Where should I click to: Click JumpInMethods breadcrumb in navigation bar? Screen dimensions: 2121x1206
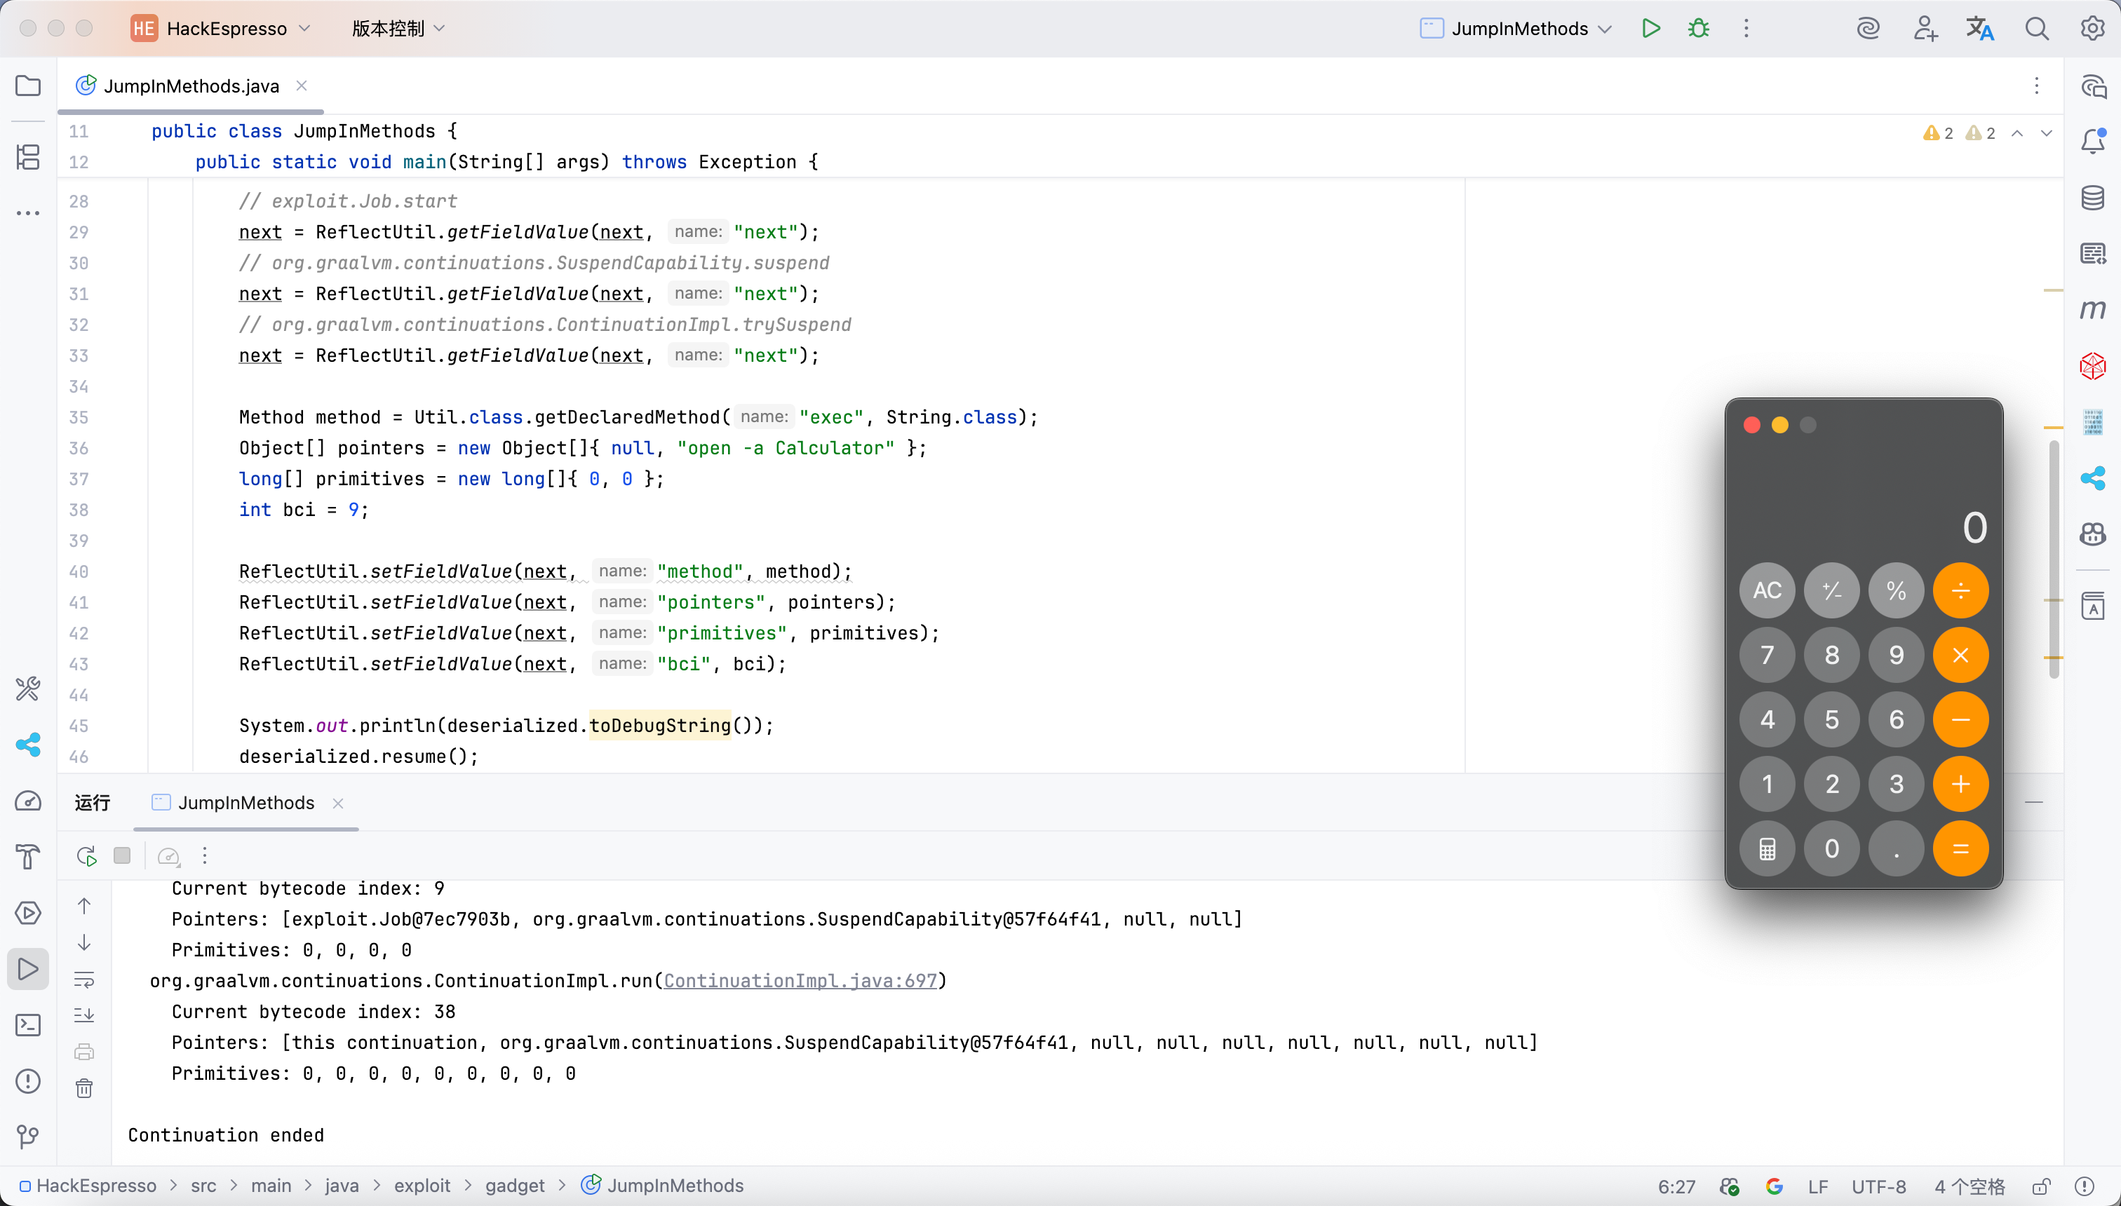click(x=663, y=1186)
